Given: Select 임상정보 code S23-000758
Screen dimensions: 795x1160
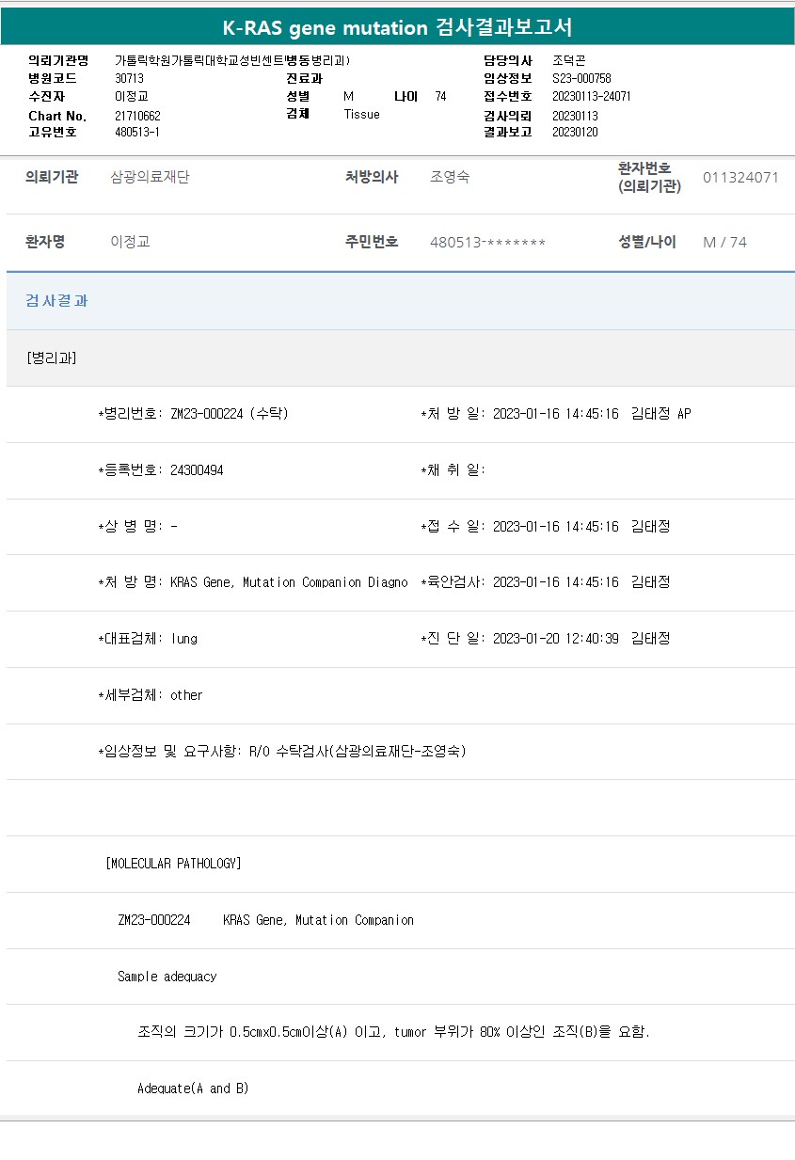Looking at the screenshot, I should [581, 79].
